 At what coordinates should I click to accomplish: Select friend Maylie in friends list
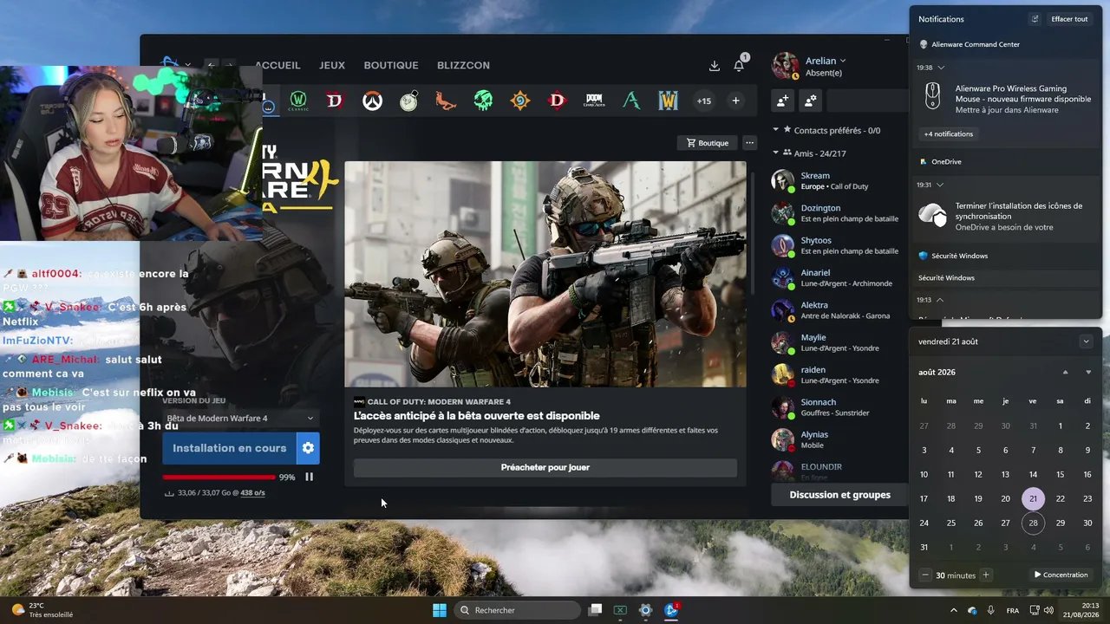coord(835,342)
